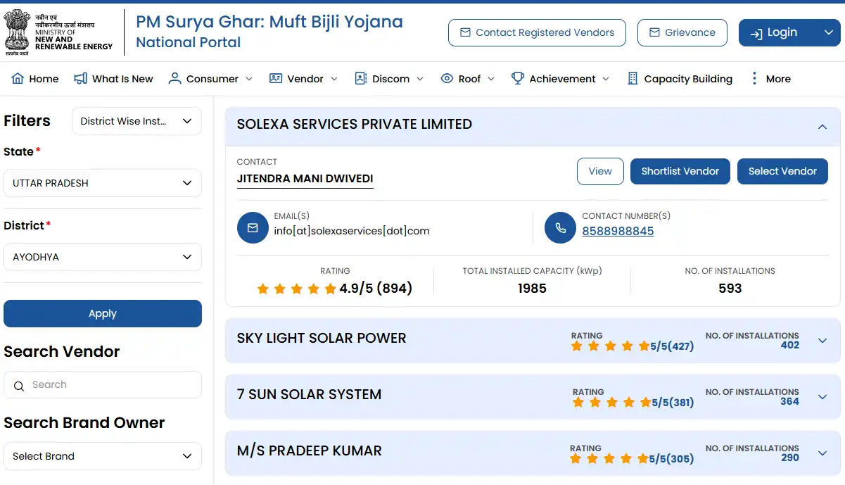The width and height of the screenshot is (845, 485).
Task: Open the Discom menu
Action: [389, 79]
